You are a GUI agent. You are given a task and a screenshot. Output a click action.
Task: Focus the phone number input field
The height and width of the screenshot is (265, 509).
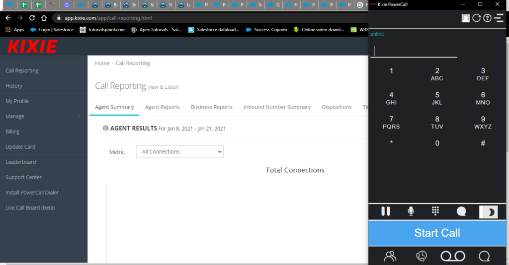[414, 51]
